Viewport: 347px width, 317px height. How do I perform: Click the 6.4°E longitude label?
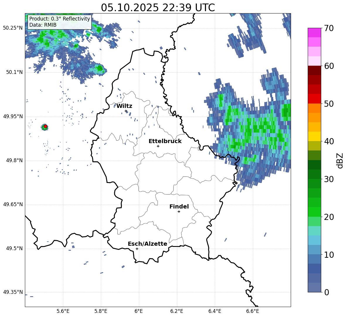click(215, 311)
